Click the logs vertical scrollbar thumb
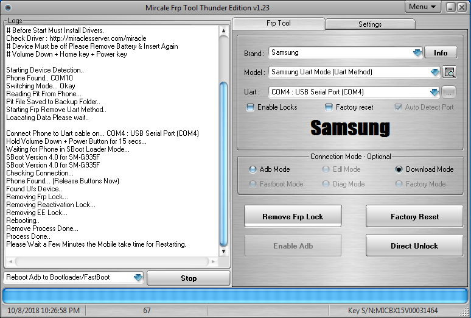471x318 pixels. point(223,164)
